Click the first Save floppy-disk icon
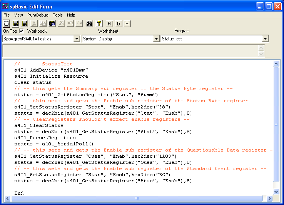The image size is (284, 205). (15, 23)
